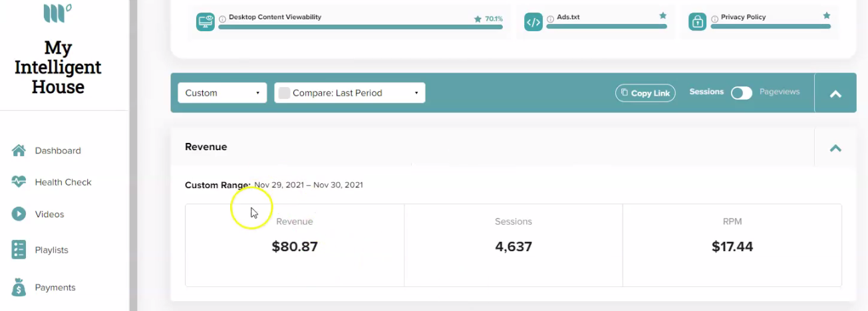Open the Custom date range dropdown

point(222,93)
